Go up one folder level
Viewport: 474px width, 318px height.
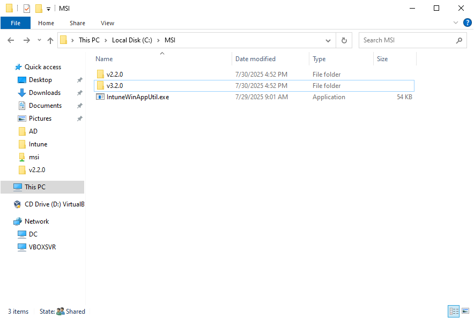[x=50, y=40]
